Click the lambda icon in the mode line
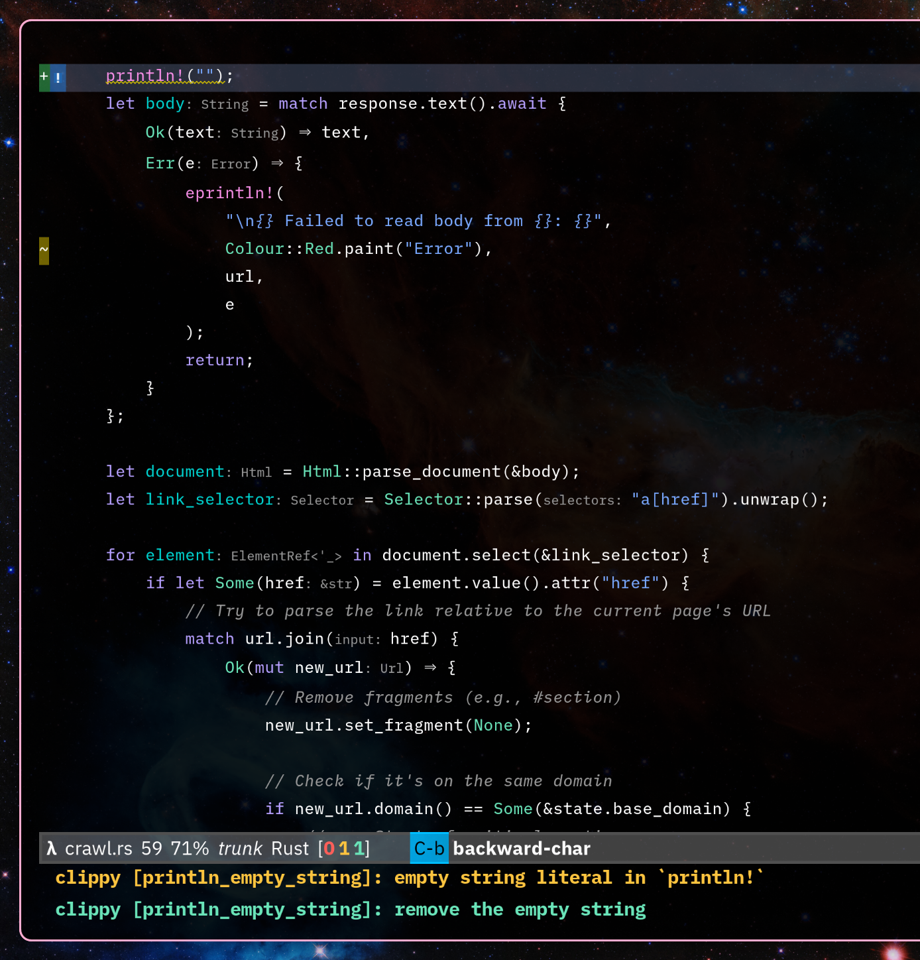Image resolution: width=920 pixels, height=960 pixels. pyautogui.click(x=52, y=849)
